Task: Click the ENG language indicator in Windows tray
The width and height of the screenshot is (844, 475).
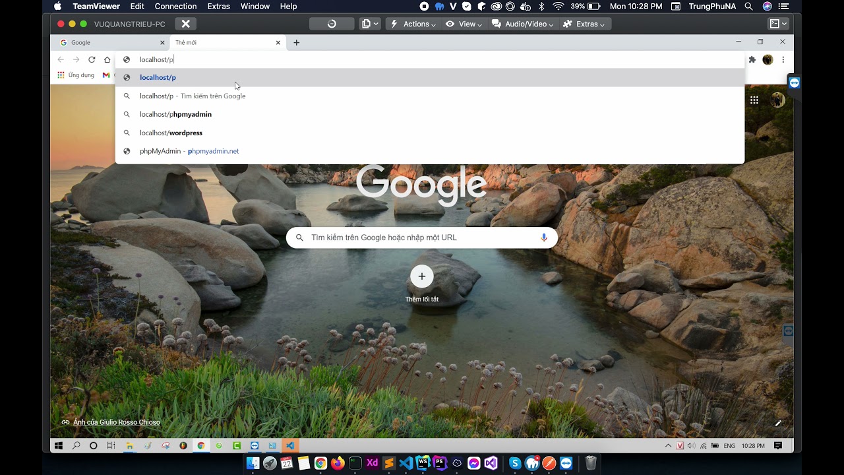Action: pyautogui.click(x=729, y=446)
